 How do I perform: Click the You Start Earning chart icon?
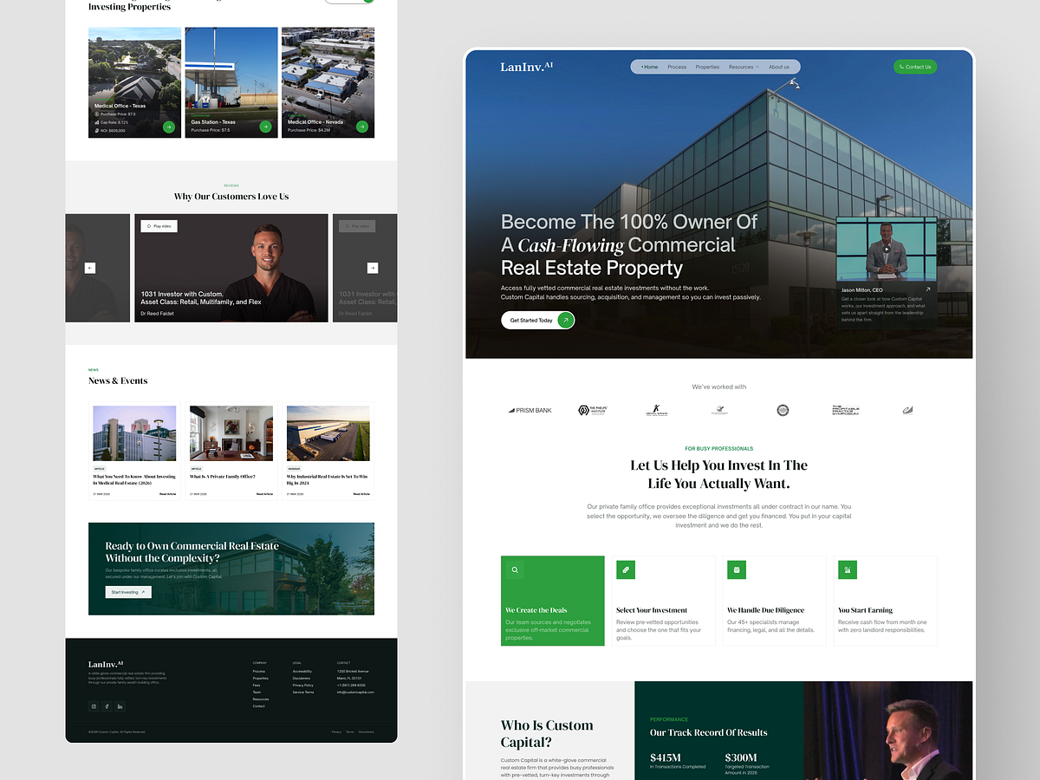[848, 569]
